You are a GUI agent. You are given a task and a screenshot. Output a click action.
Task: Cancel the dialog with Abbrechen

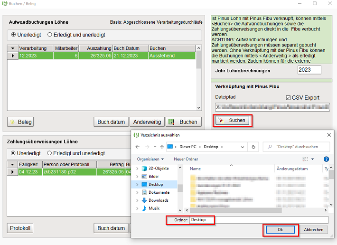point(314,230)
